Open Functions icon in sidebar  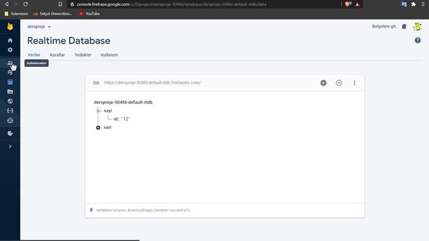tap(10, 110)
